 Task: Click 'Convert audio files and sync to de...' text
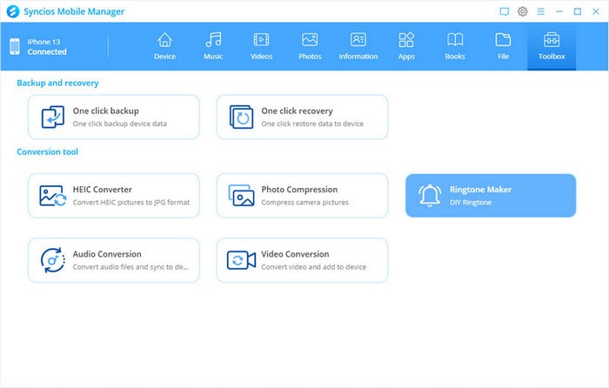(130, 267)
